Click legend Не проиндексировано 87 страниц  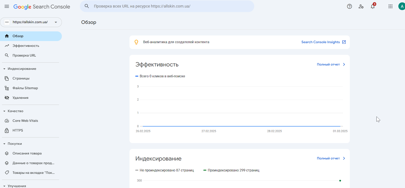165,170
